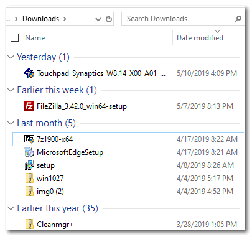The height and width of the screenshot is (237, 252).
Task: Collapse the Earlier this year group
Action: (x=11, y=208)
